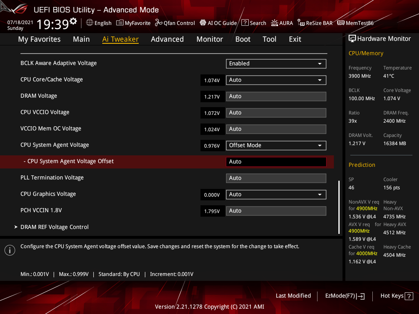The height and width of the screenshot is (314, 419).
Task: Change Offset Mode for CPU System Agent Voltage
Action: pos(276,145)
